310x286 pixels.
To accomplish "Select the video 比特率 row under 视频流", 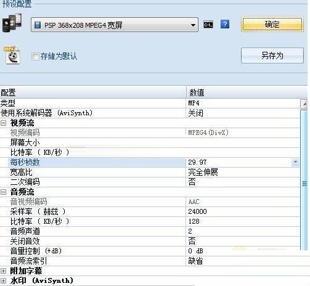I will [x=150, y=152].
